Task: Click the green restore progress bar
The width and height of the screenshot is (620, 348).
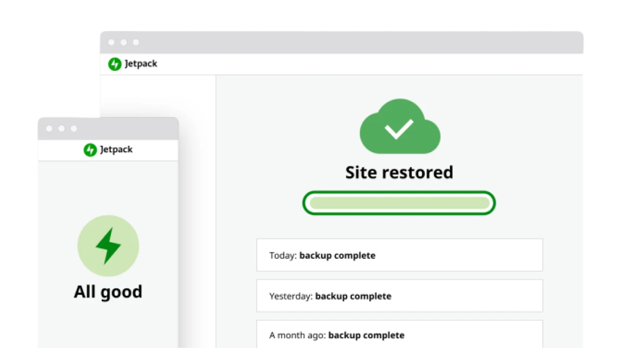Action: 399,203
